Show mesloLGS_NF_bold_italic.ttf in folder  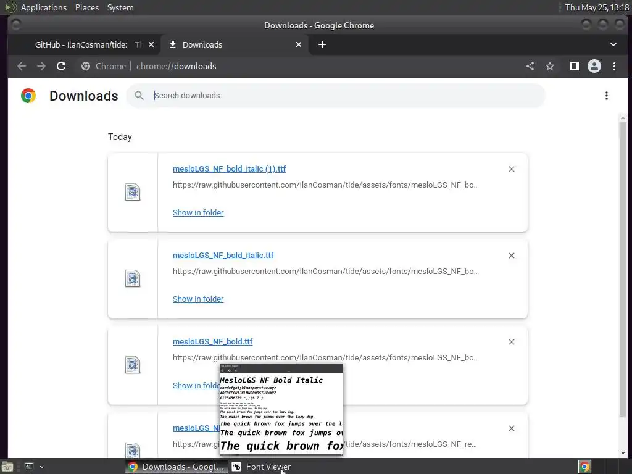[198, 299]
